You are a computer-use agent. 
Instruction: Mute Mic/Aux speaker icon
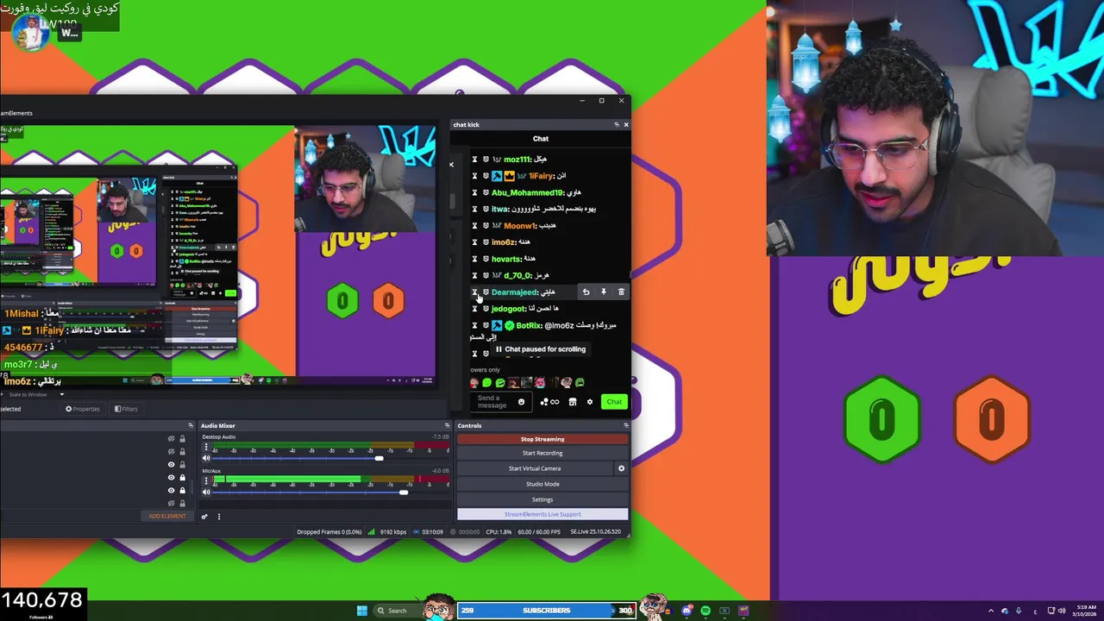(x=206, y=492)
